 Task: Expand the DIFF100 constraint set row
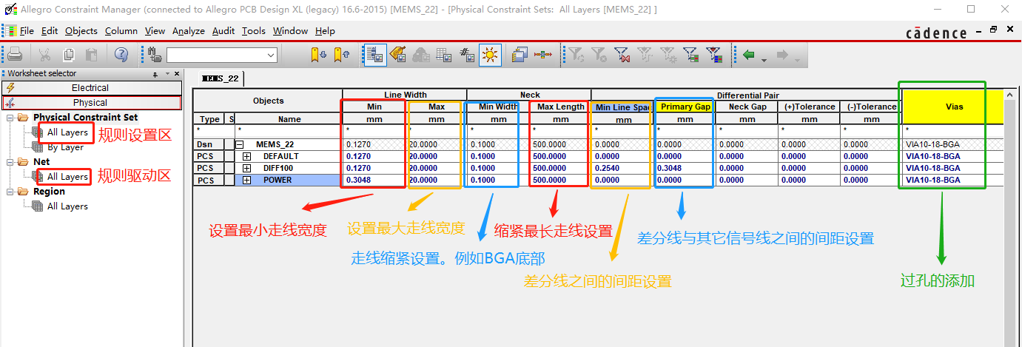247,169
